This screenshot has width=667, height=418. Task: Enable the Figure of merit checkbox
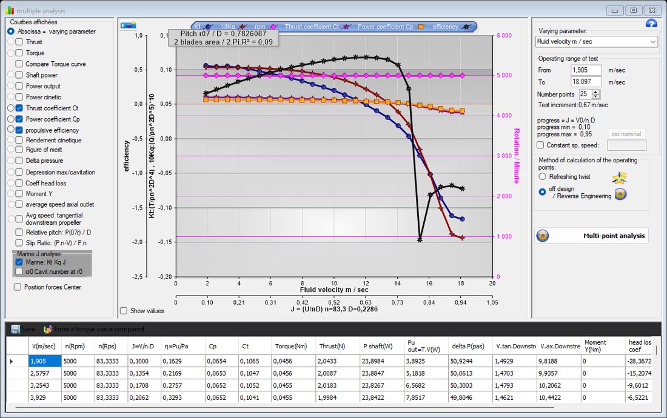(19, 150)
